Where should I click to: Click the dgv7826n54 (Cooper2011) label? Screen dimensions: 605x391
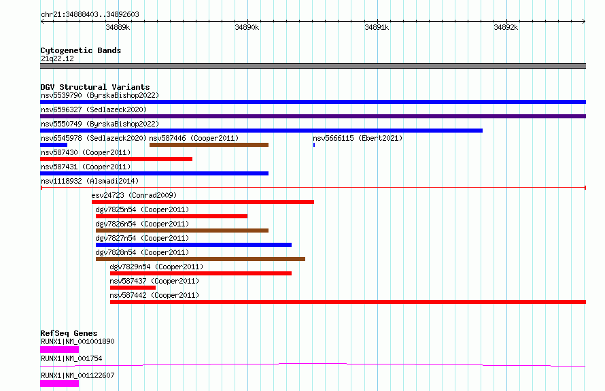pyautogui.click(x=142, y=224)
